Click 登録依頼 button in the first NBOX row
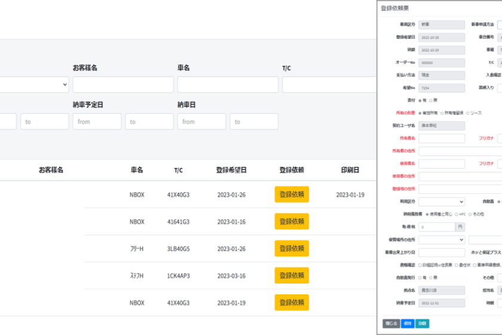502x335 pixels. (x=292, y=194)
